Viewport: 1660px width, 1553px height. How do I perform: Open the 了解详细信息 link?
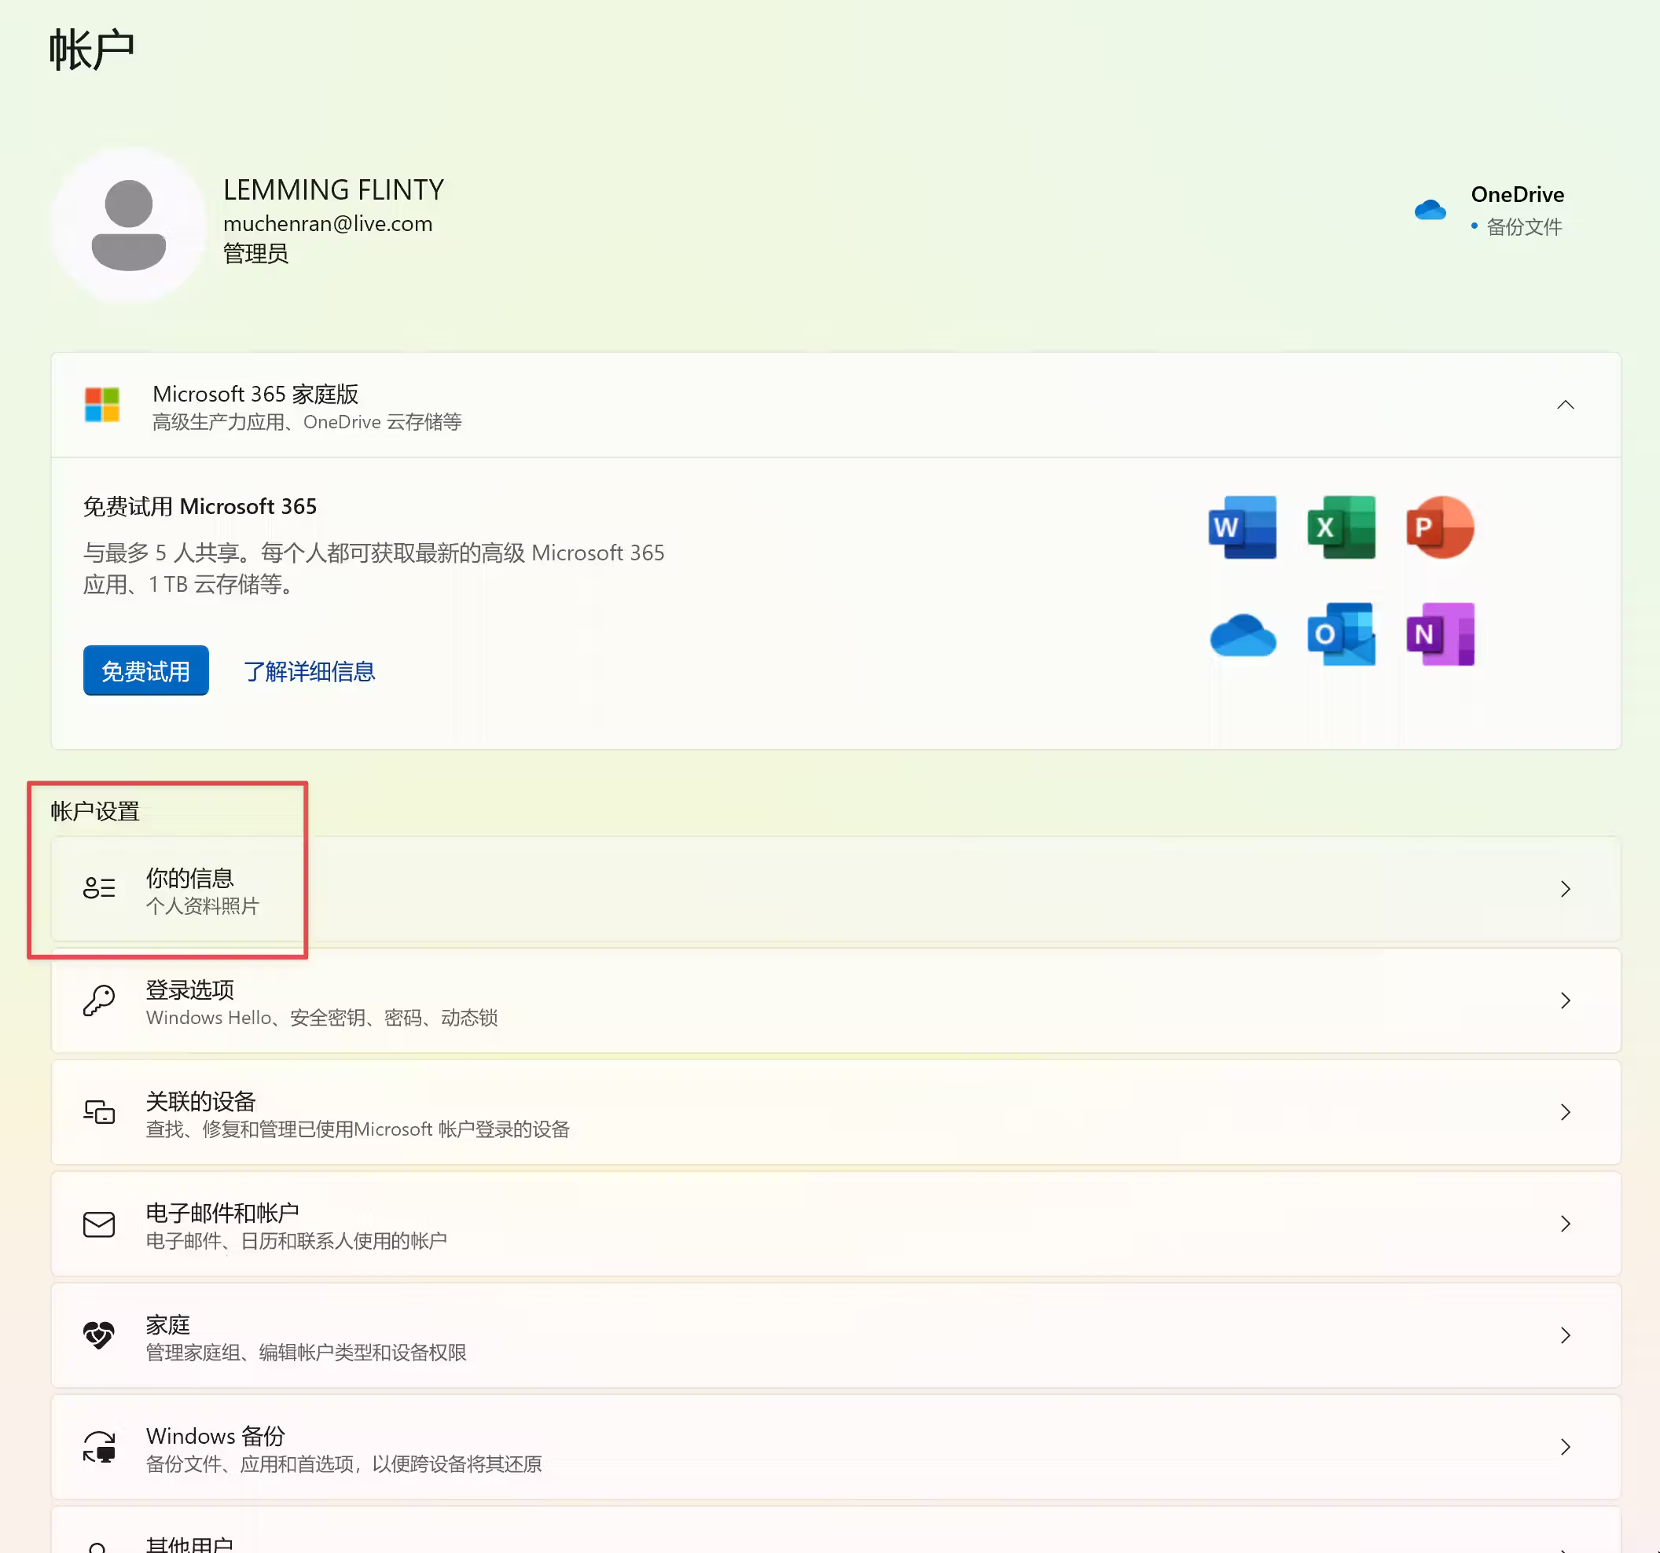click(309, 671)
